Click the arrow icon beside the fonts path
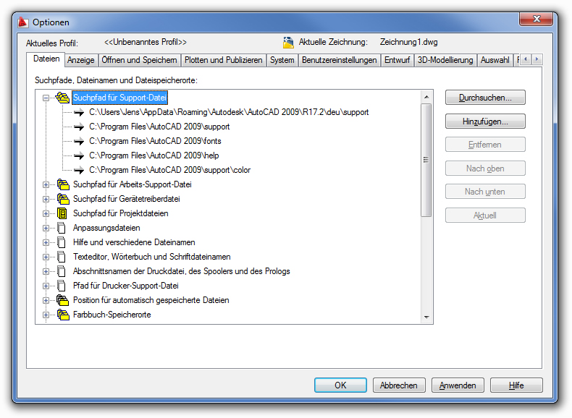This screenshot has width=572, height=418. 79,141
